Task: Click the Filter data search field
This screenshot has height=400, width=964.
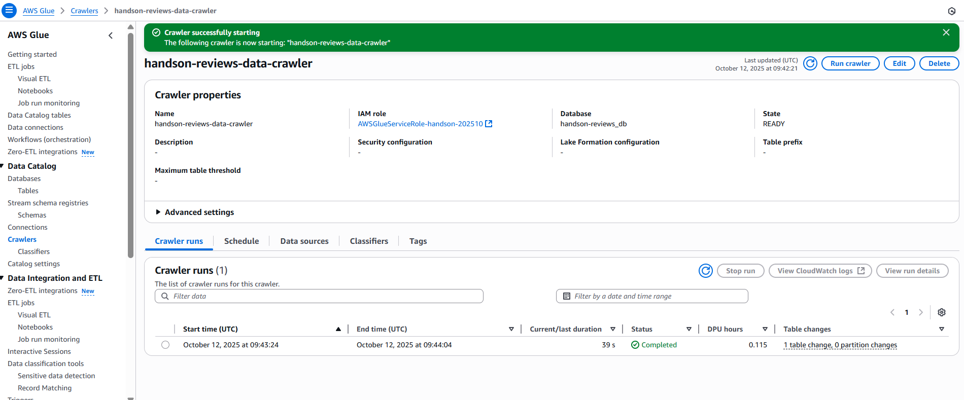Action: (319, 296)
